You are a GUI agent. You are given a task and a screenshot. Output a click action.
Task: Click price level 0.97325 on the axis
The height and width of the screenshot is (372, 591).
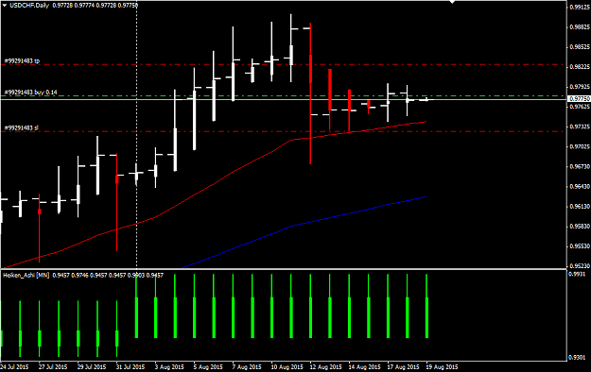coord(580,127)
